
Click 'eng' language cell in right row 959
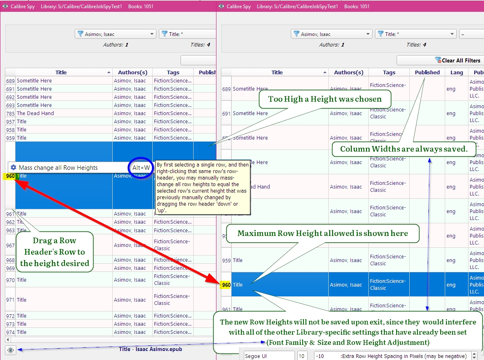click(457, 260)
